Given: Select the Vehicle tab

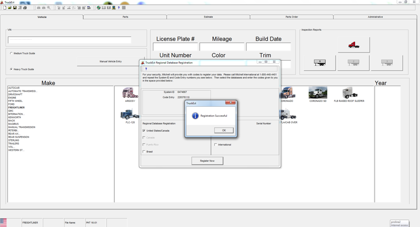Looking at the screenshot, I should click(x=42, y=17).
